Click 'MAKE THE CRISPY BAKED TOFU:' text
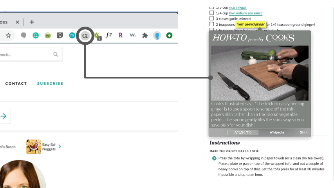This screenshot has width=334, height=188. coord(234,151)
